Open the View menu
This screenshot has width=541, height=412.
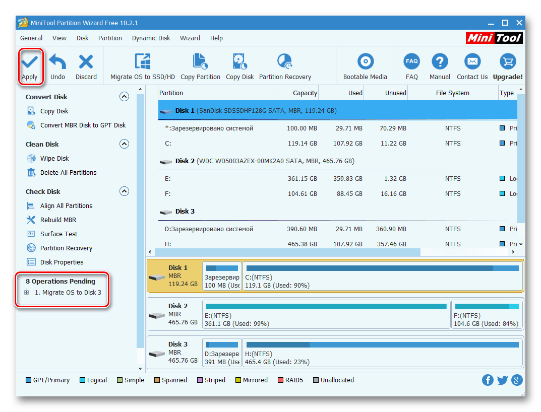[59, 38]
